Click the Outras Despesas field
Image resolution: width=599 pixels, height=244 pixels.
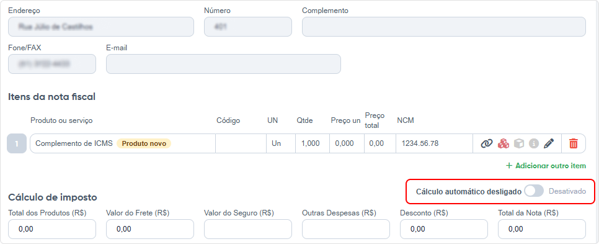point(346,229)
